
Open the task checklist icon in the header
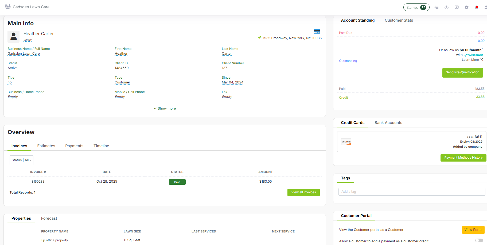point(437,7)
